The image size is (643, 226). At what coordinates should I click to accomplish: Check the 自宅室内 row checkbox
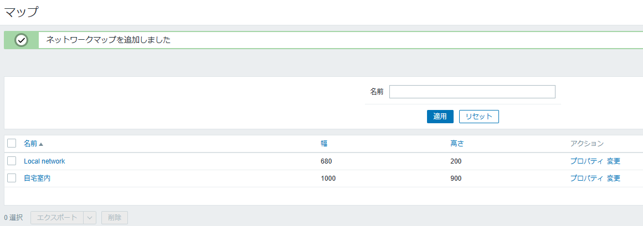(12, 178)
